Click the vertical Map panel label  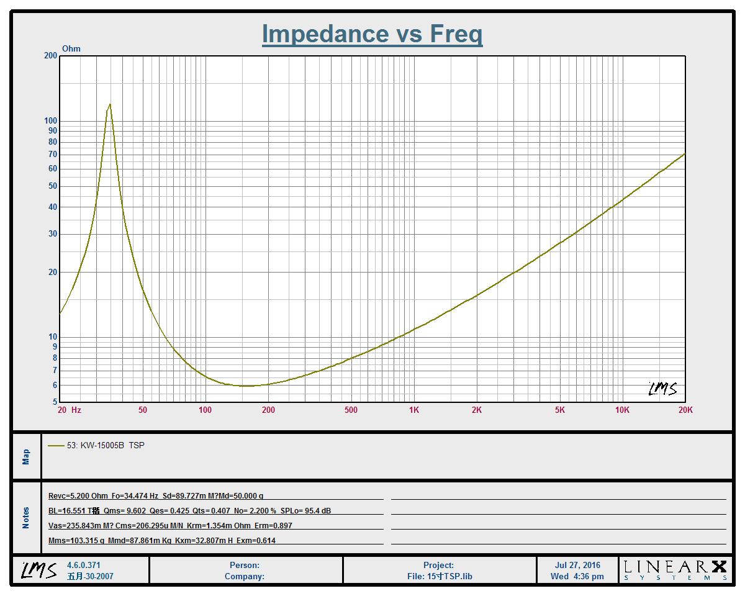click(26, 457)
